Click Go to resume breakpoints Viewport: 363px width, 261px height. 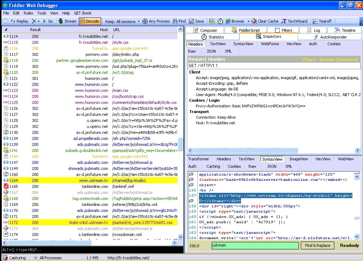[48, 21]
